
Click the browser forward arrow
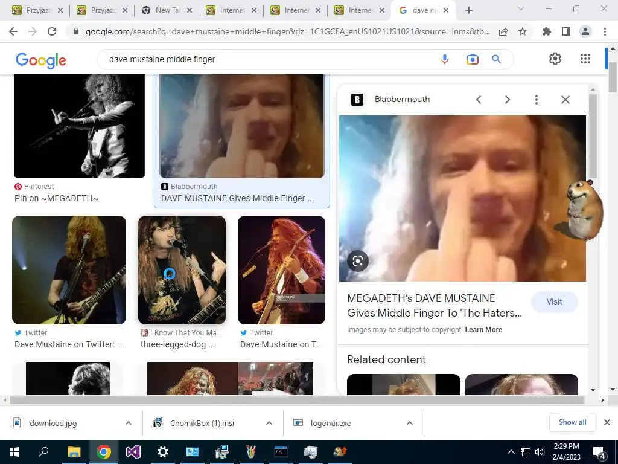pyautogui.click(x=33, y=31)
